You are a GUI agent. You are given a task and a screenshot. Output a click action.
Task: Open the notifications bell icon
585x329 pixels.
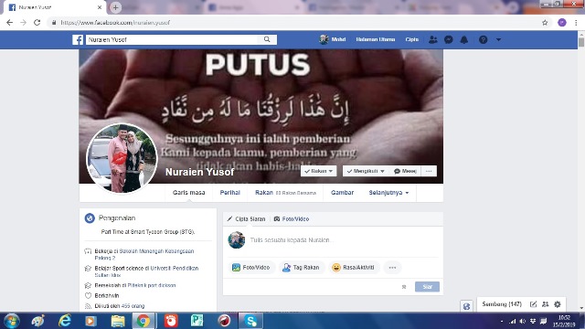463,39
